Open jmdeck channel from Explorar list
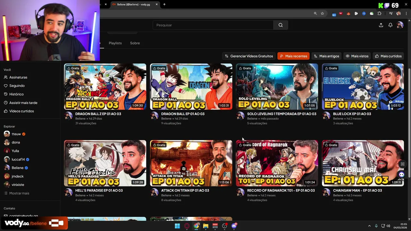Viewport: 411px width, 231px height. pyautogui.click(x=14, y=176)
